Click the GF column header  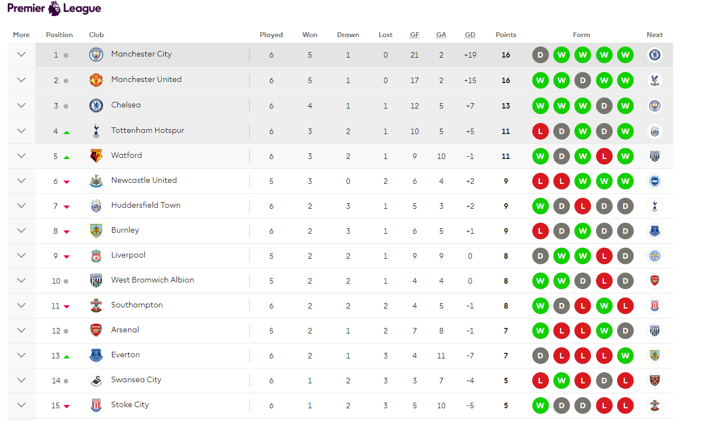[x=415, y=35]
